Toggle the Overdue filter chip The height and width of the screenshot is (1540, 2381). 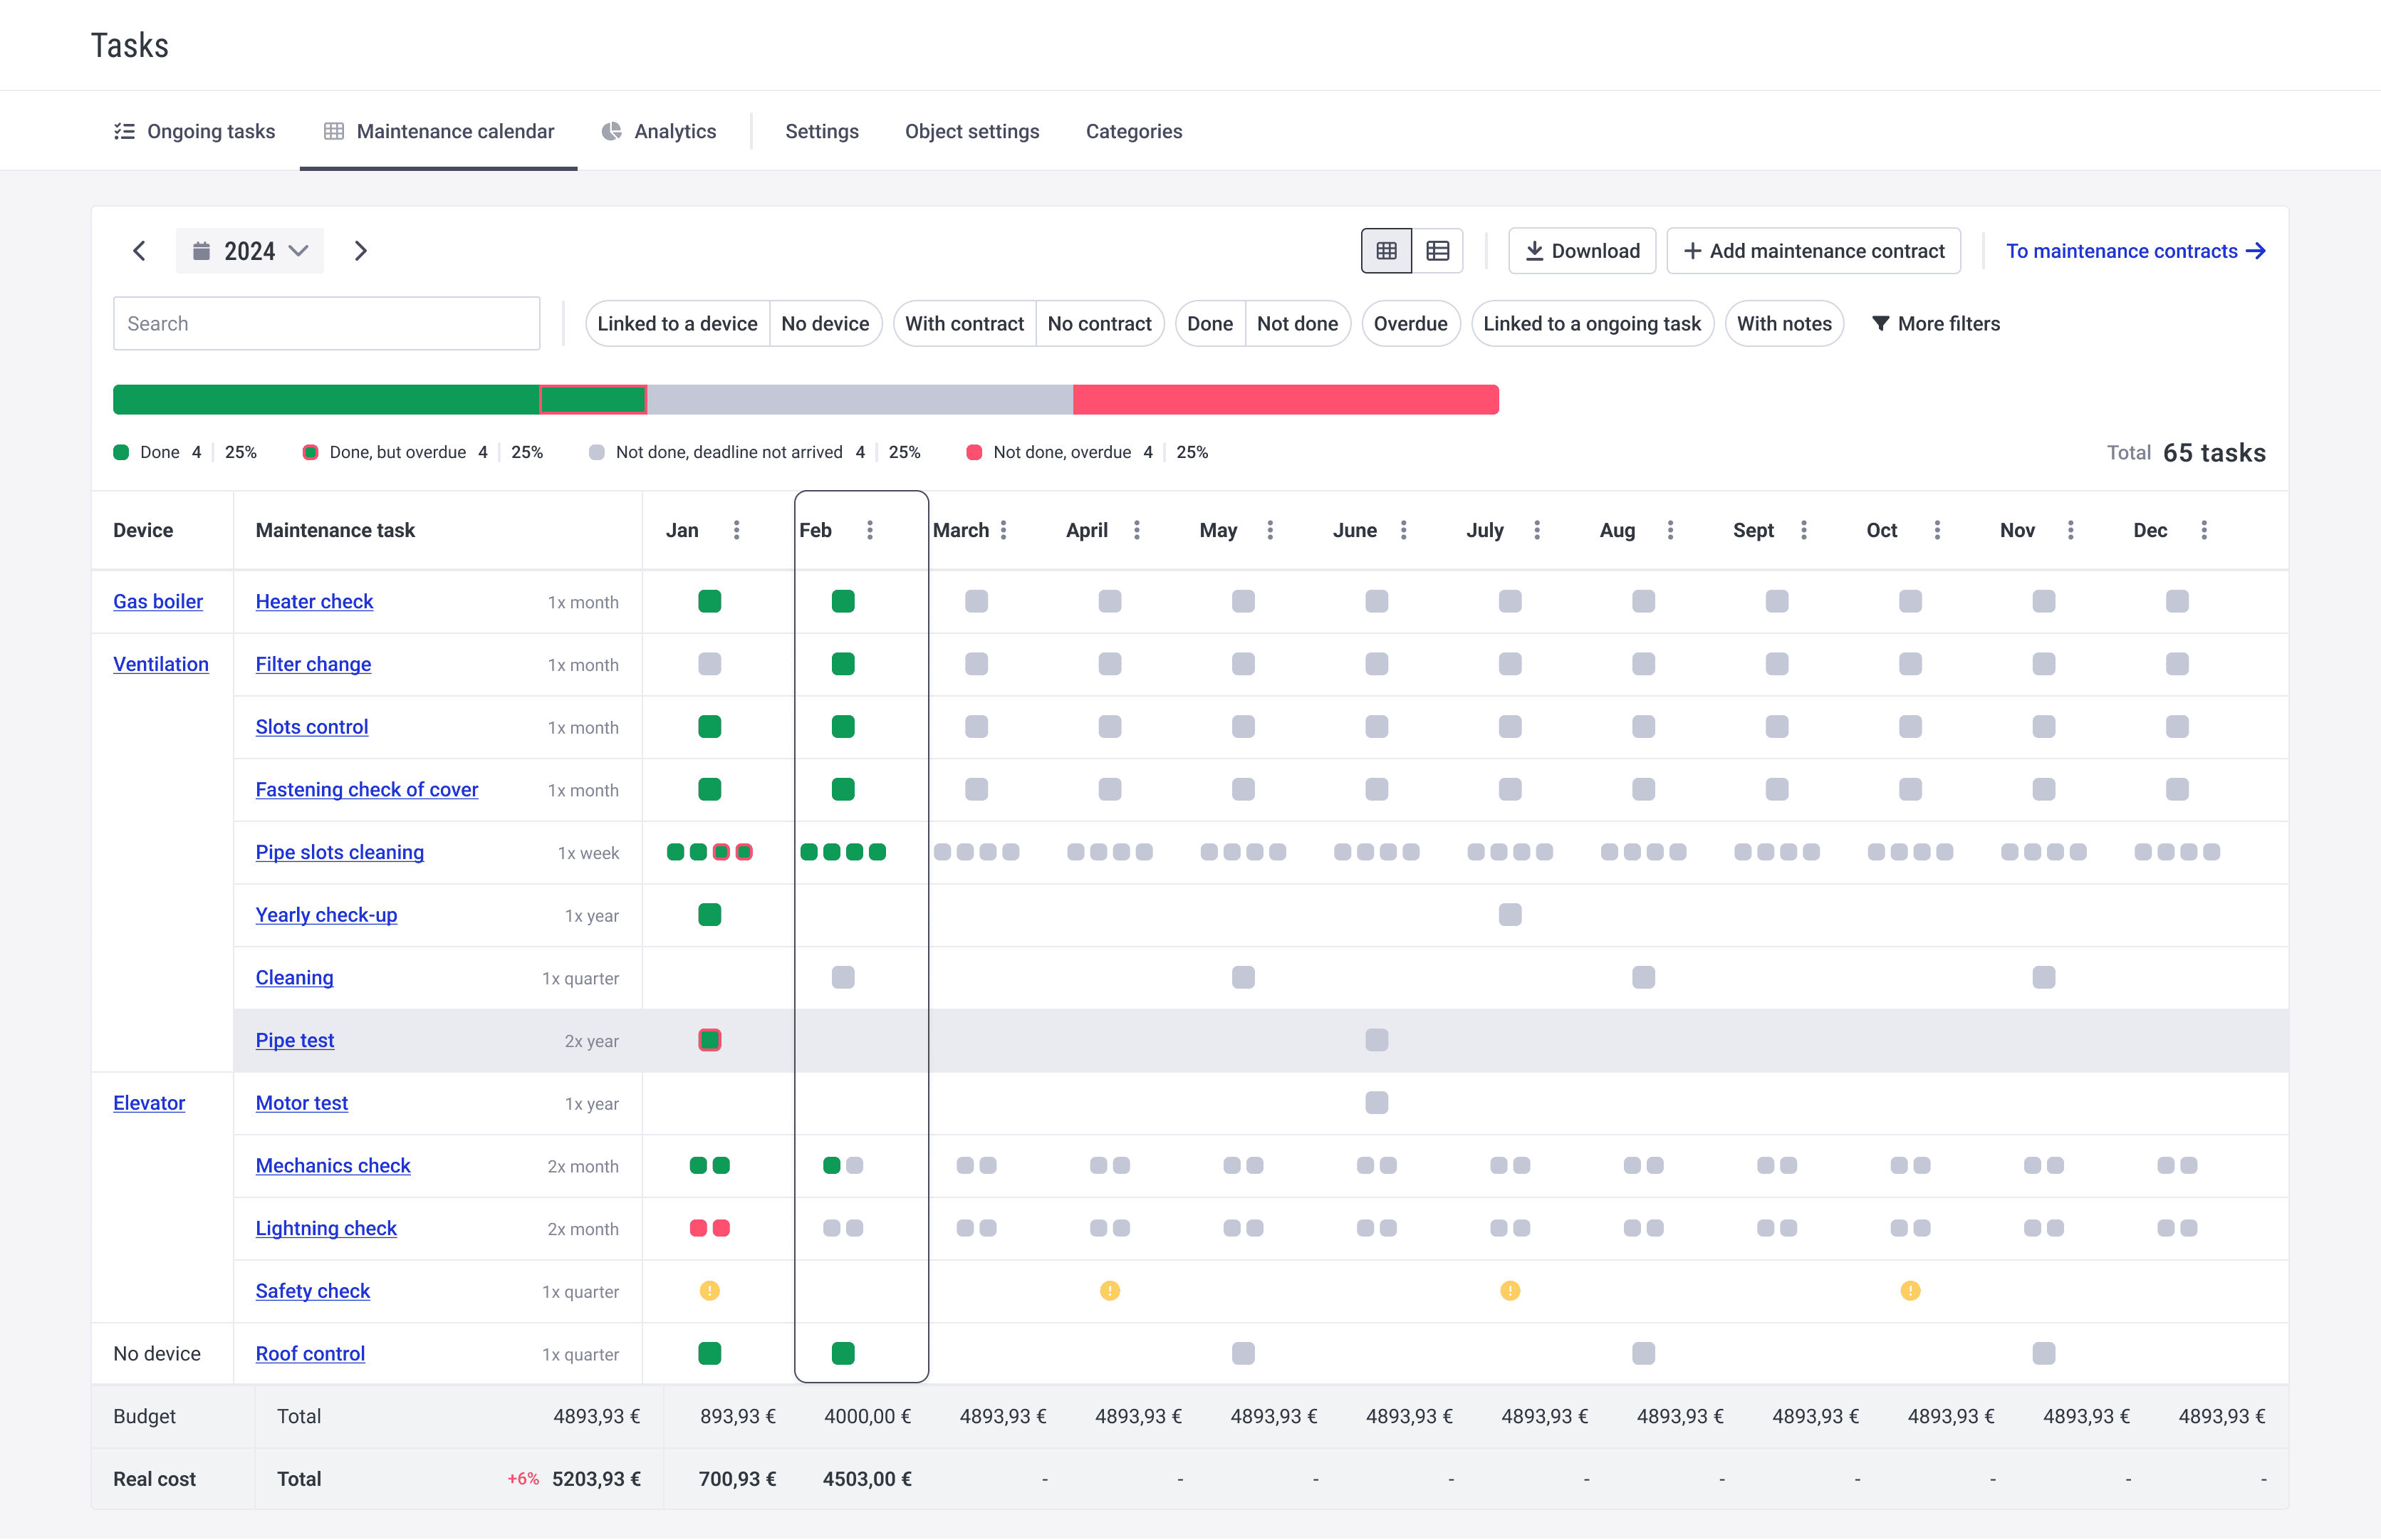pos(1410,324)
